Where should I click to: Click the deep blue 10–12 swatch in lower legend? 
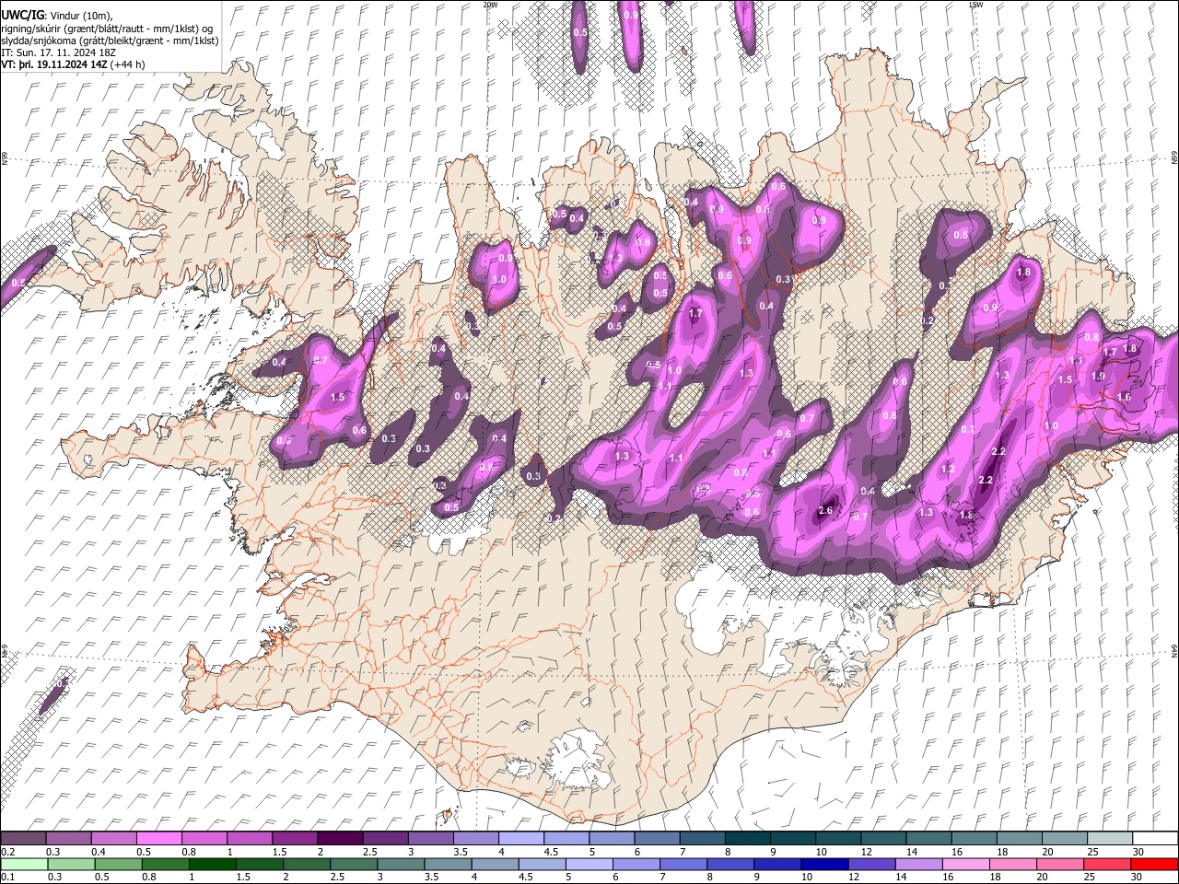coord(824,865)
